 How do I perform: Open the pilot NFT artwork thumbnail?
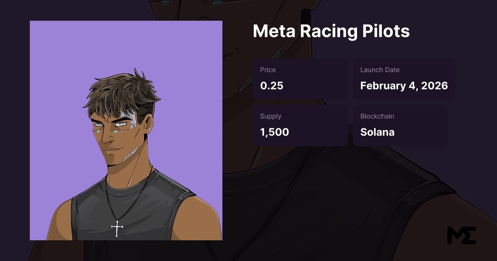coord(126,130)
